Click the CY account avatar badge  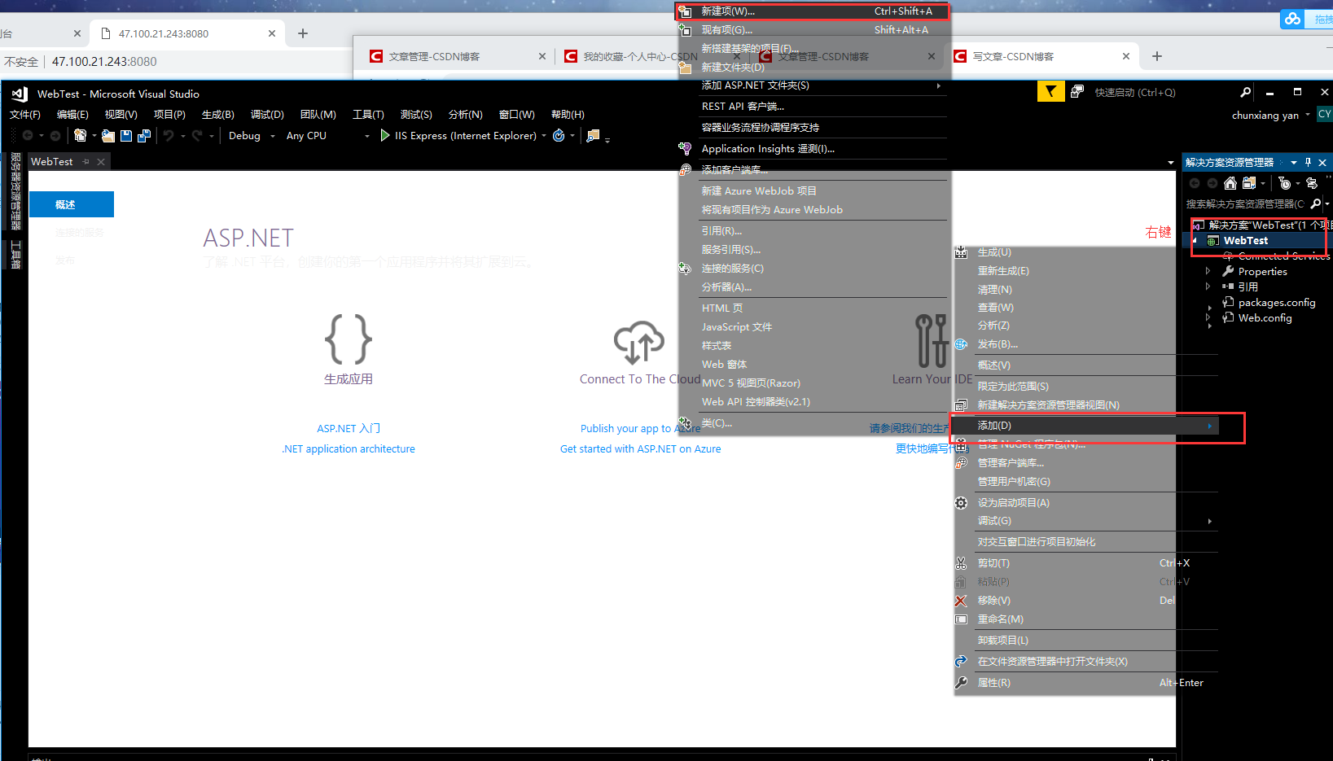[1325, 114]
